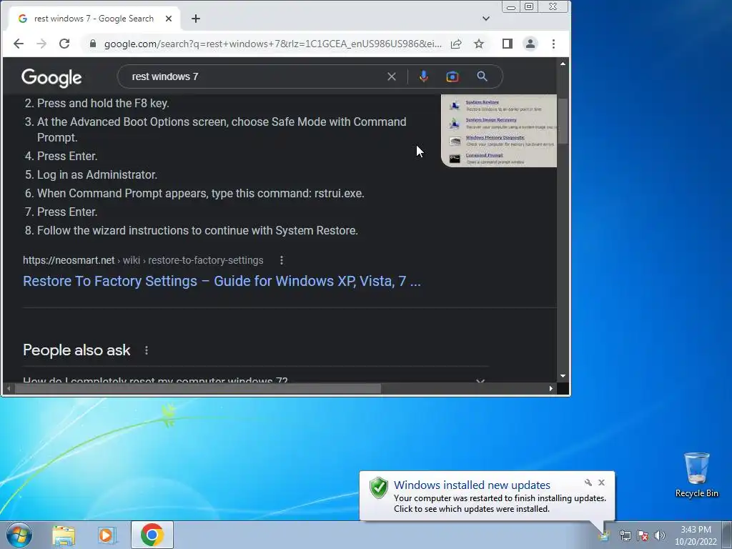Launch Windows Explorer from the taskbar

click(64, 535)
